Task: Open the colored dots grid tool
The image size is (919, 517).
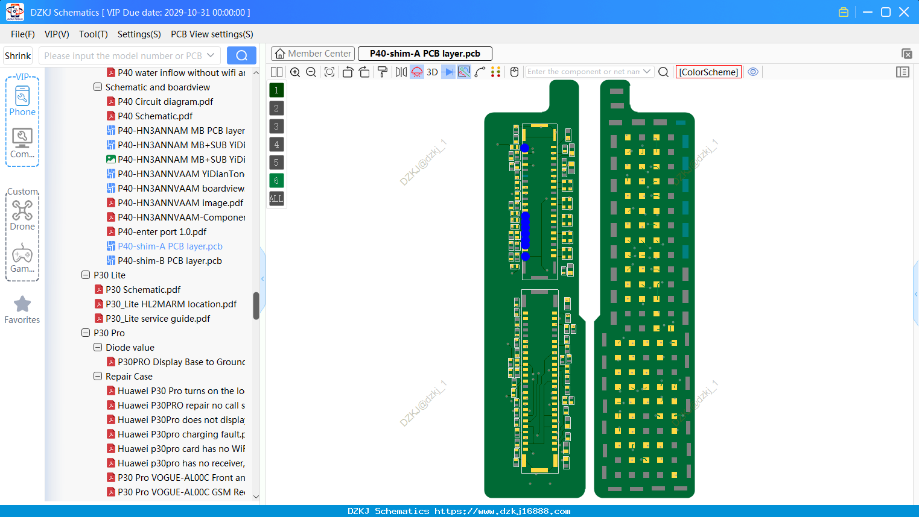Action: 496,72
